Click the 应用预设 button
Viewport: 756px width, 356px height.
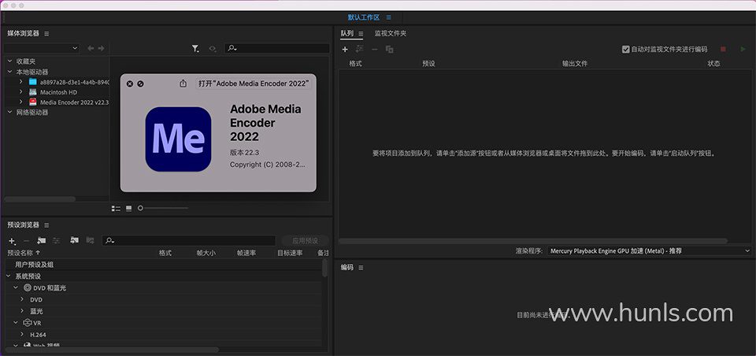coord(306,240)
